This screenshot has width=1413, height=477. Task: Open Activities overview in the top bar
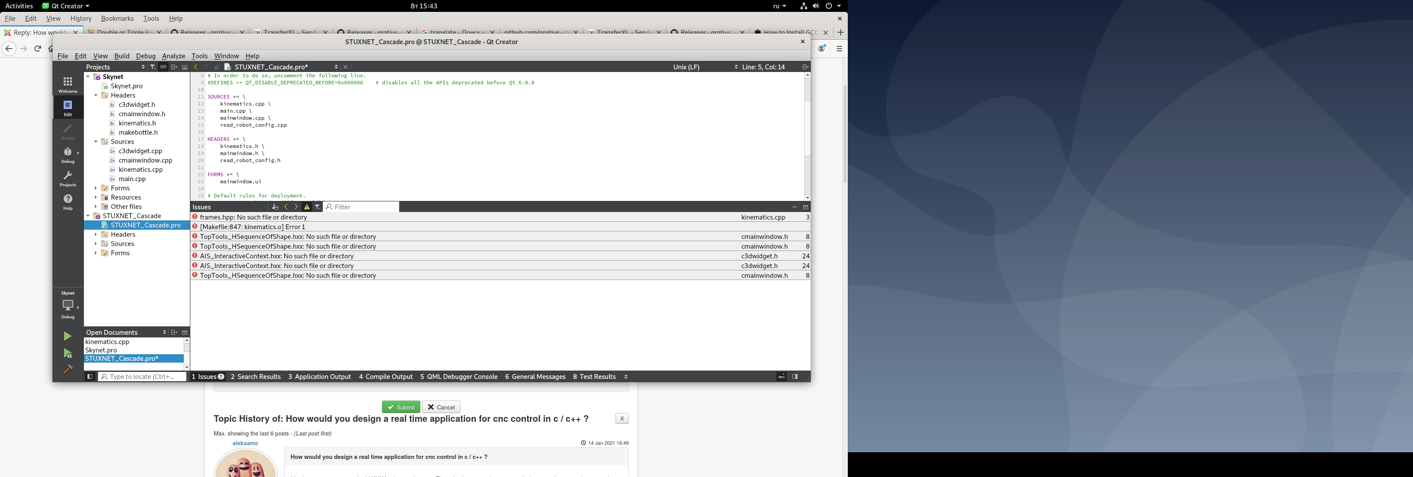(19, 6)
